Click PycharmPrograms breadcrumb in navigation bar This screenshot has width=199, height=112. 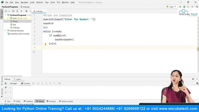click(10, 7)
